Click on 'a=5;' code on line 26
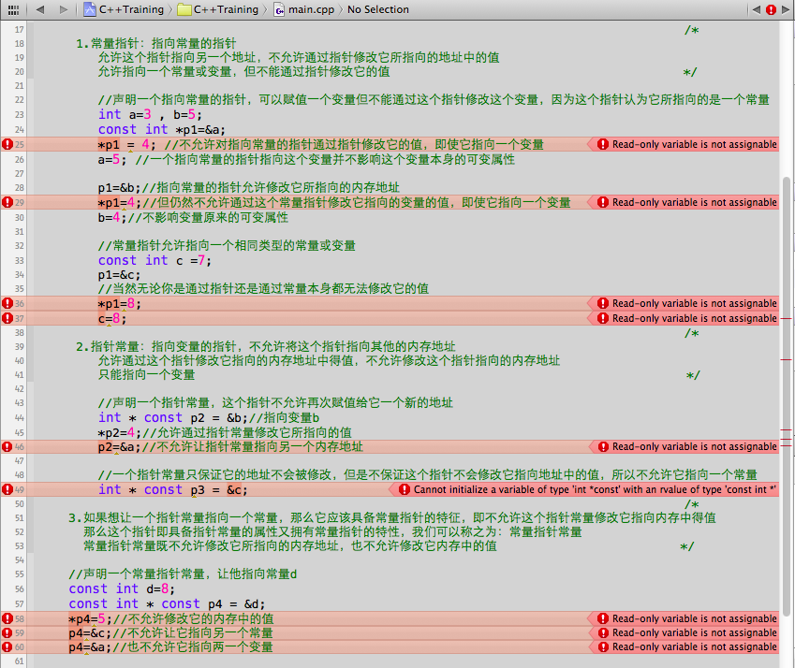795x668 pixels. [x=112, y=160]
